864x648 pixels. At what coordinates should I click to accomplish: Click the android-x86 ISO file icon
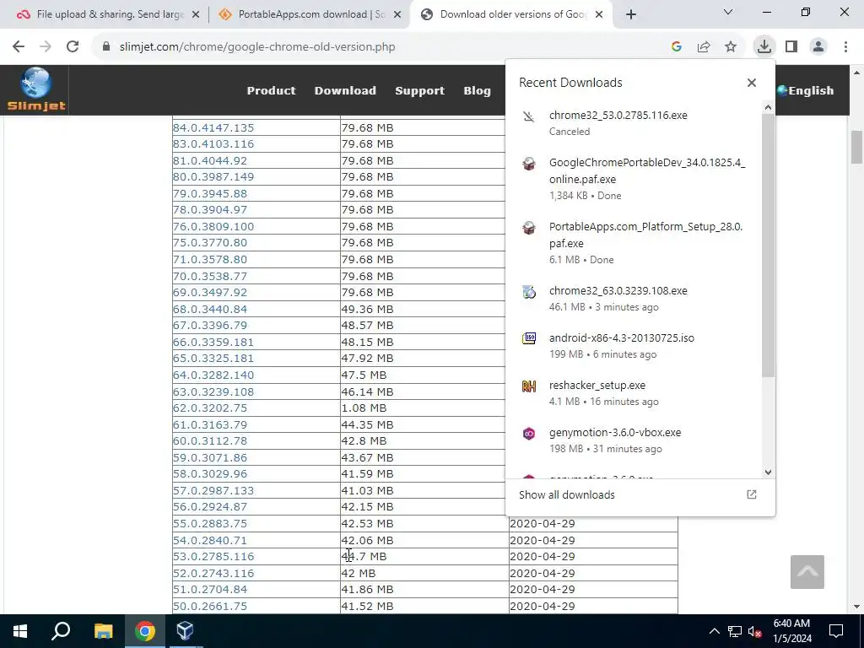[x=529, y=338]
